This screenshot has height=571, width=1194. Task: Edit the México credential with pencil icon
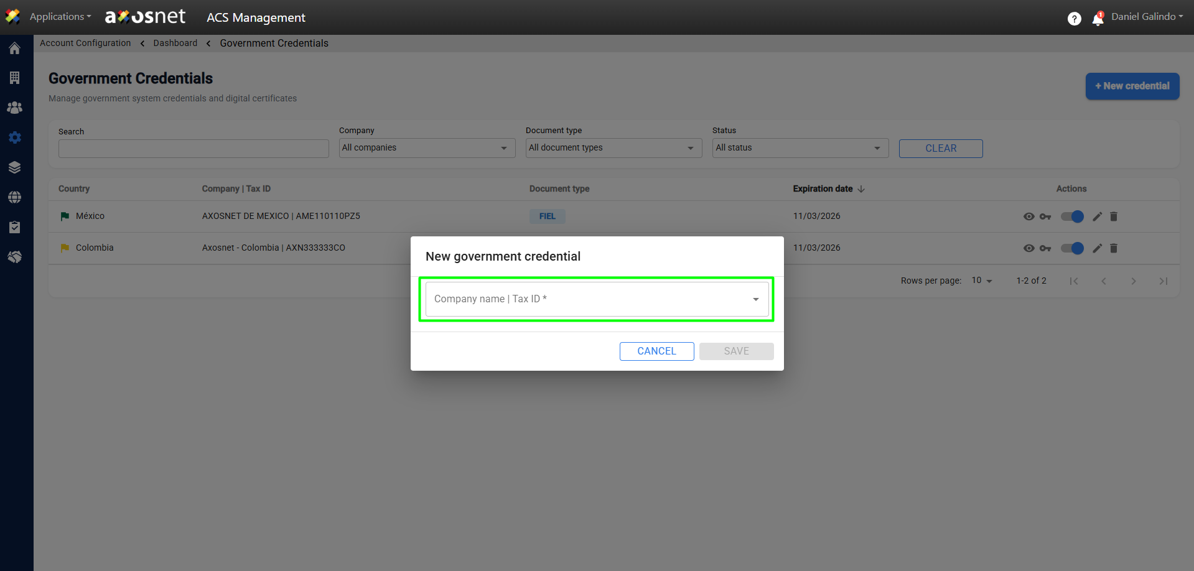click(1098, 216)
